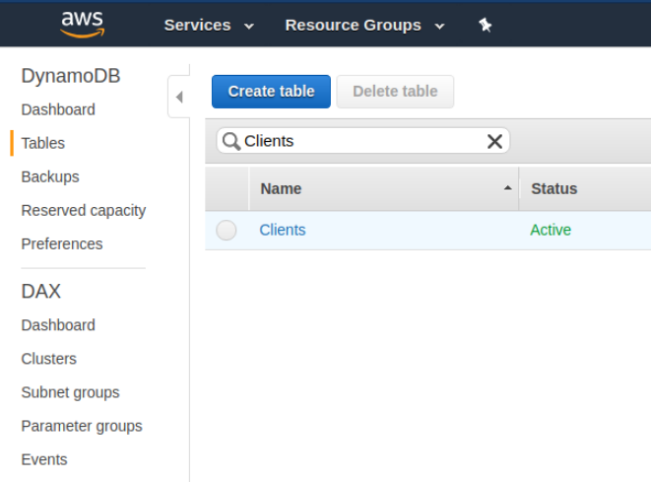This screenshot has width=651, height=482.
Task: Open Subnet groups page
Action: click(70, 392)
